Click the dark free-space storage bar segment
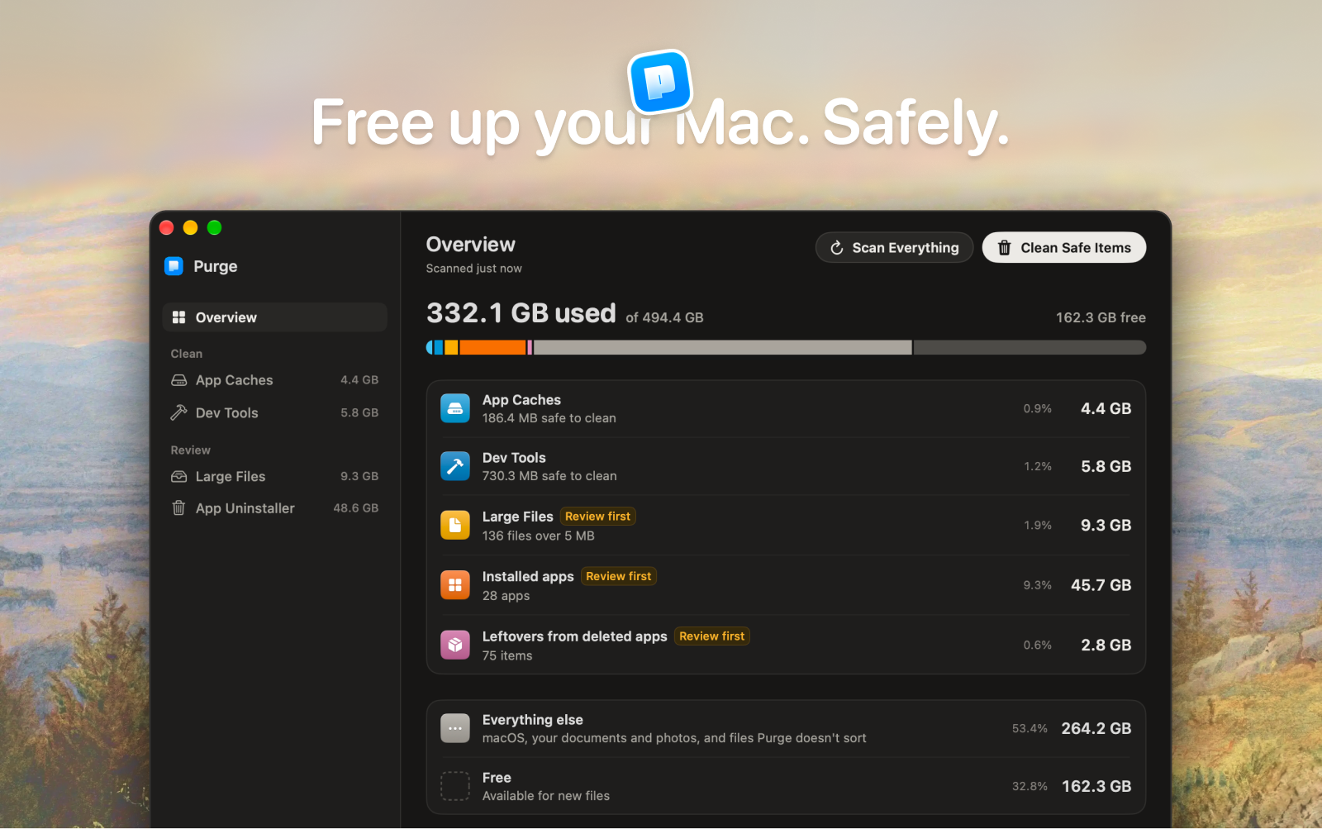 click(1030, 347)
